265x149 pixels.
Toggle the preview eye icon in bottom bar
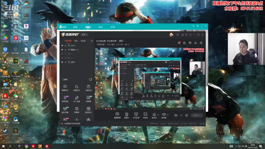[181, 115]
